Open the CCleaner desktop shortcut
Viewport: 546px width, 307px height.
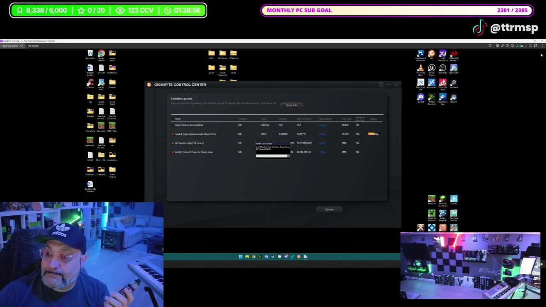90,84
